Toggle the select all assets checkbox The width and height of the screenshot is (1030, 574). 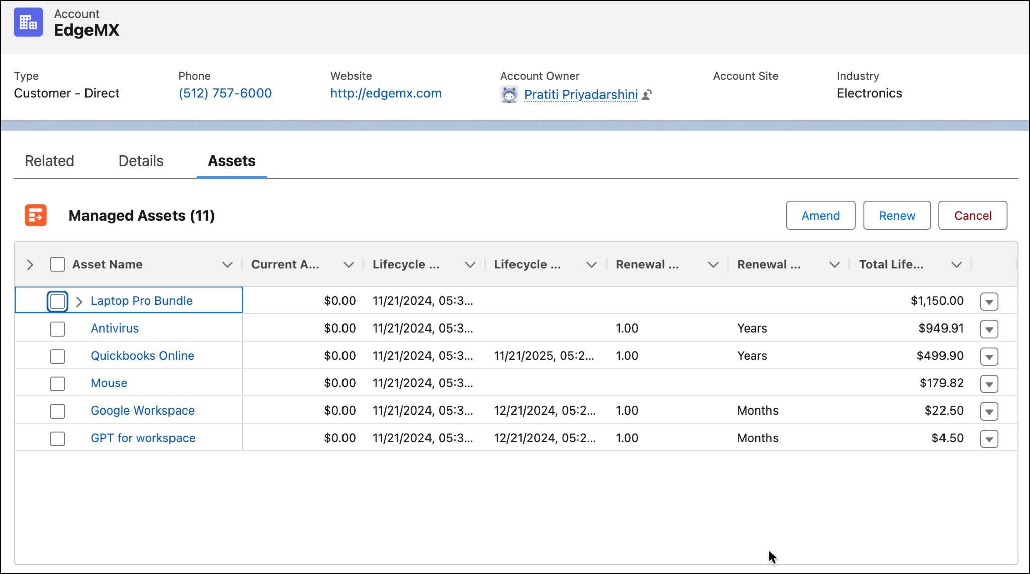57,264
